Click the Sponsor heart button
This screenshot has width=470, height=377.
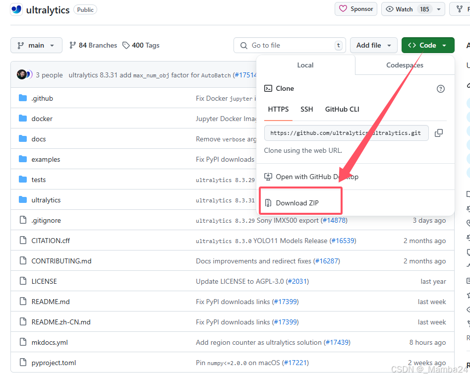tap(356, 9)
